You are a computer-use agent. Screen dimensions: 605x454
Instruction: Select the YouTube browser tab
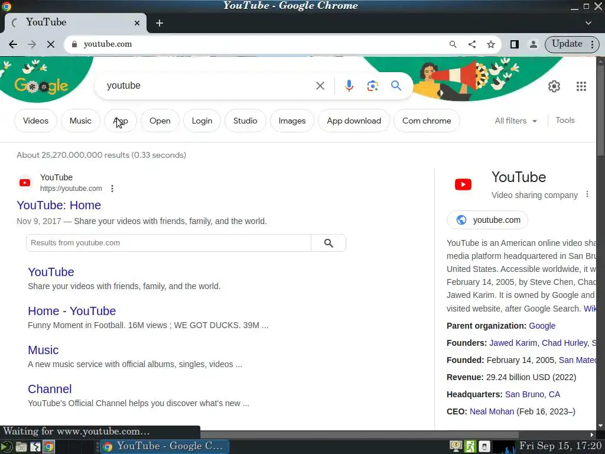click(x=75, y=23)
